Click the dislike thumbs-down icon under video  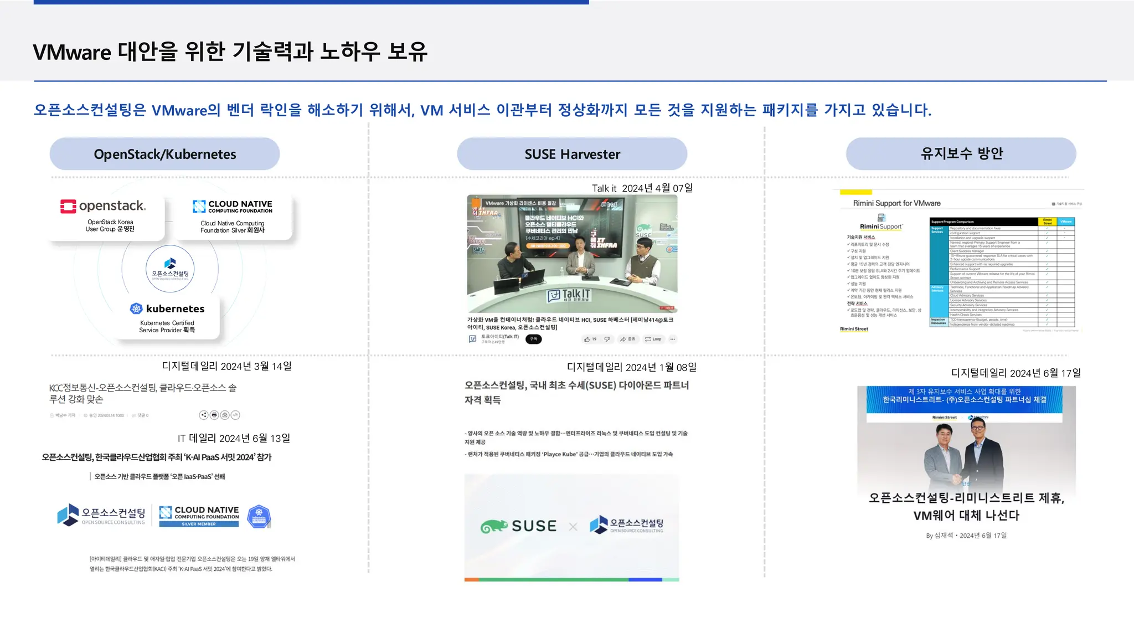coord(607,339)
